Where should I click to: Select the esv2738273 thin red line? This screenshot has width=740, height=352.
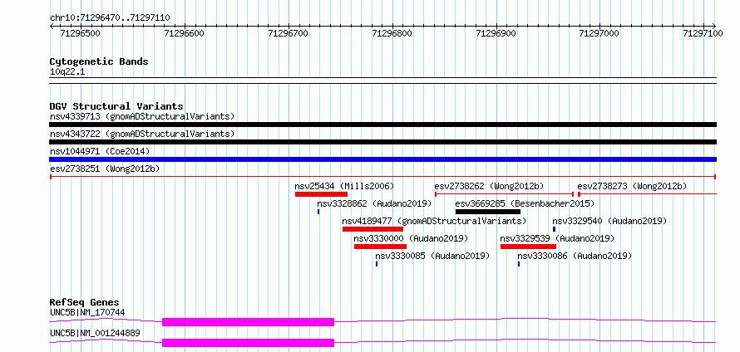[x=647, y=194]
